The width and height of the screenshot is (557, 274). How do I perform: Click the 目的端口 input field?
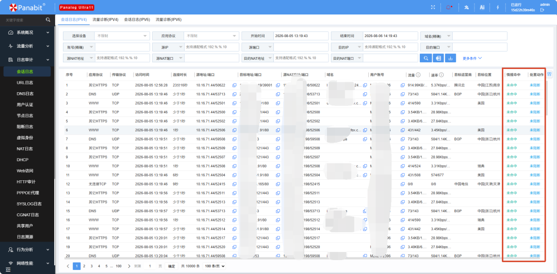tap(480, 47)
